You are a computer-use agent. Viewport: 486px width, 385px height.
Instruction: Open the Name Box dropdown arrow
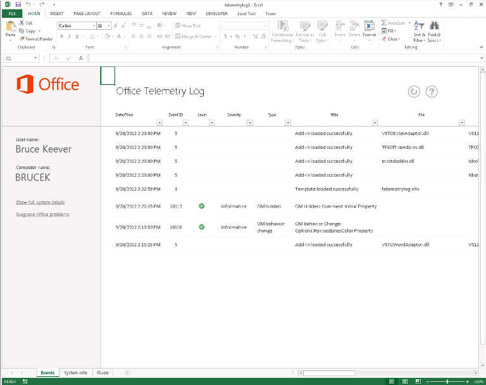(35, 58)
